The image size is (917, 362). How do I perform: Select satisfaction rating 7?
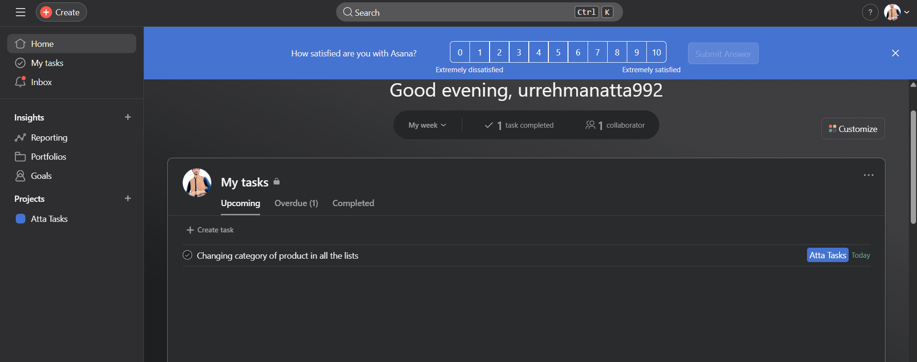597,52
